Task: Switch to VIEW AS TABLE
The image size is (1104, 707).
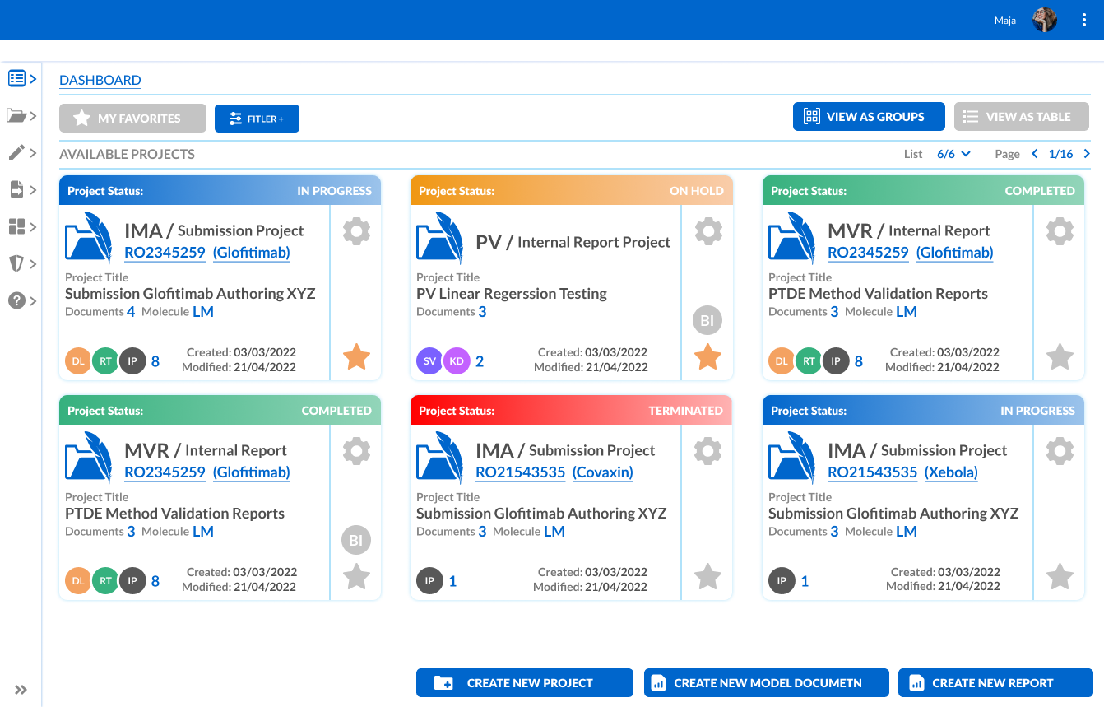Action: click(1021, 116)
